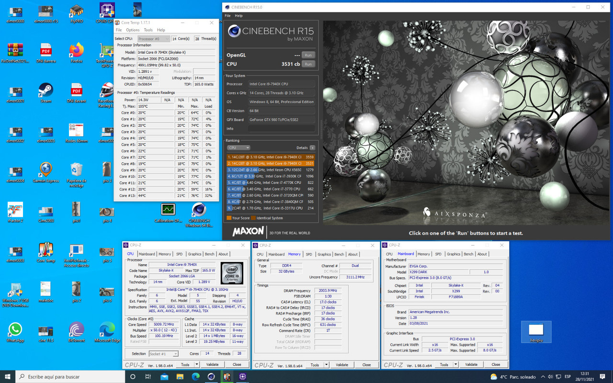Open File Explorer from the taskbar

point(180,377)
